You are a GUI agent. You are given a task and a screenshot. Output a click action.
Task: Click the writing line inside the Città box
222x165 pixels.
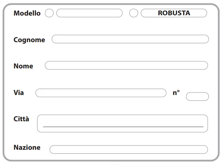click(123, 127)
